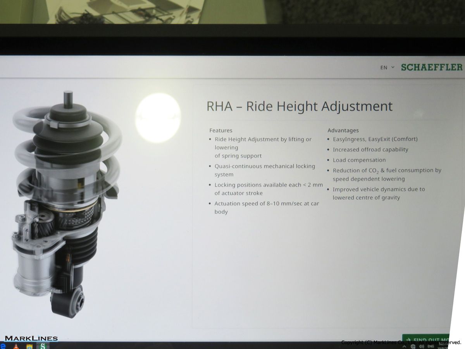Show hidden system tray icons
This screenshot has height=349, width=465.
pos(404,346)
